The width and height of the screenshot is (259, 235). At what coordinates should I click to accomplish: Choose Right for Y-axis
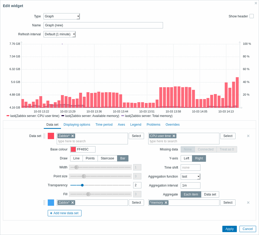click(199, 158)
